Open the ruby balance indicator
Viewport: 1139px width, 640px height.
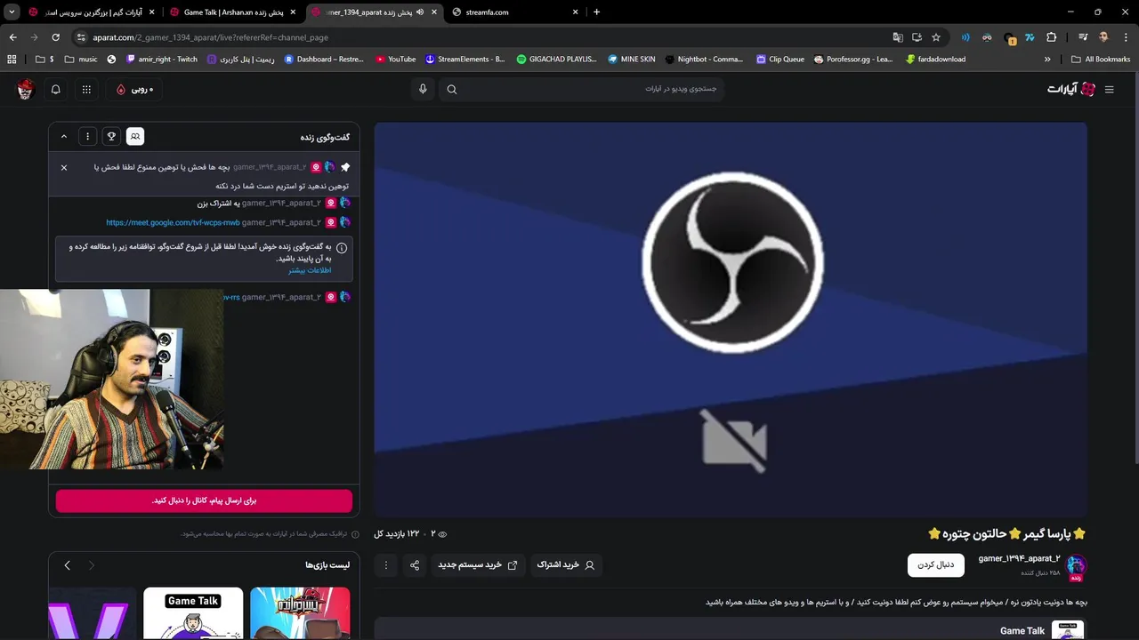[x=133, y=89]
